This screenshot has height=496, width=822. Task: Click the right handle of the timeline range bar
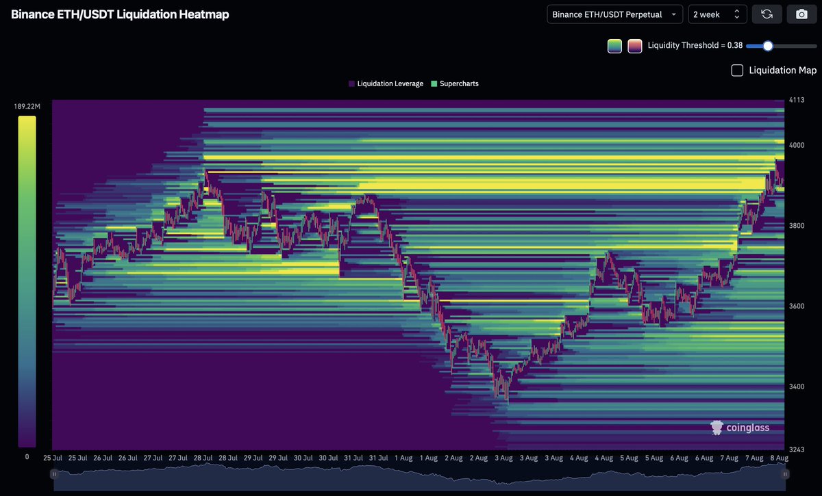[786, 473]
